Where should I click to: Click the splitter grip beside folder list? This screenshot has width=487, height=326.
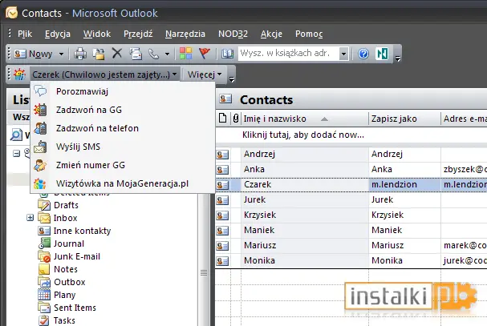(204, 272)
